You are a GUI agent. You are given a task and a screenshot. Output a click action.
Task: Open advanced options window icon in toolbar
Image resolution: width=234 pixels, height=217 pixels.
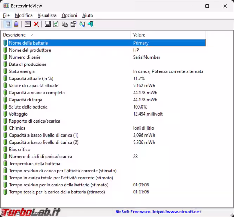[x=27, y=24]
